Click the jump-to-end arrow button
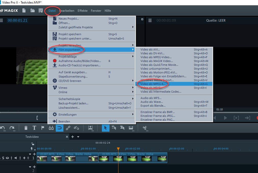This screenshot has width=258, height=173. [248, 118]
